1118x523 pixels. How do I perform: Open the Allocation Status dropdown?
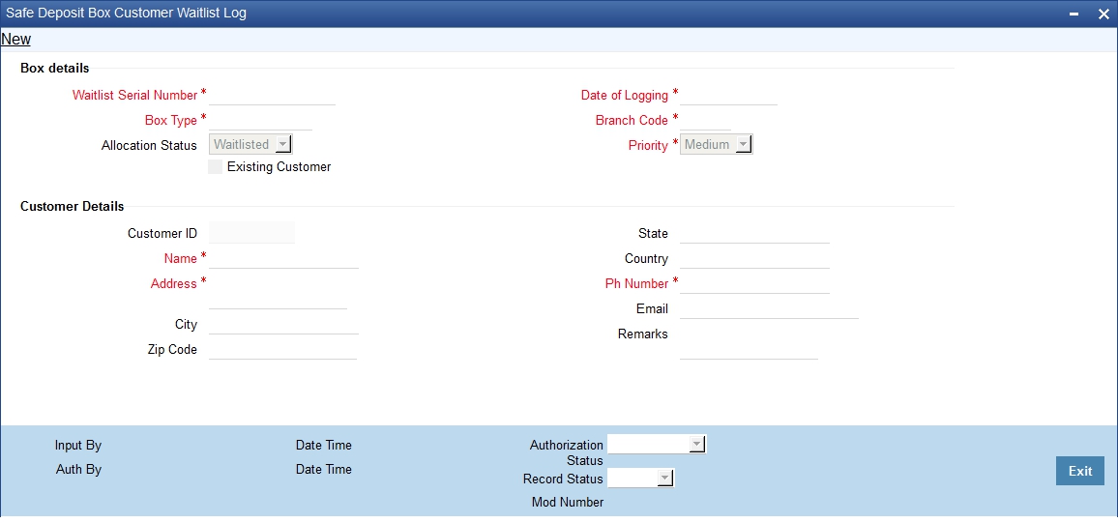(x=251, y=145)
